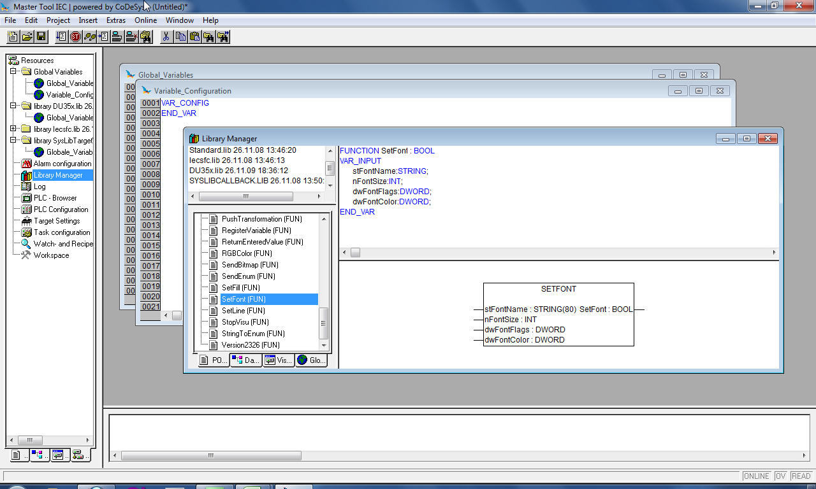Click the Find next toolbar icon
The image size is (816, 489).
pyautogui.click(x=223, y=37)
